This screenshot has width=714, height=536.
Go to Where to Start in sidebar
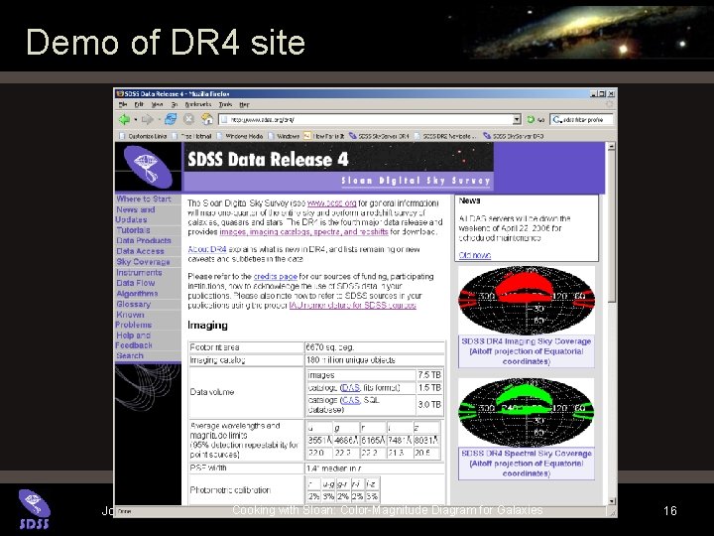[x=144, y=200]
